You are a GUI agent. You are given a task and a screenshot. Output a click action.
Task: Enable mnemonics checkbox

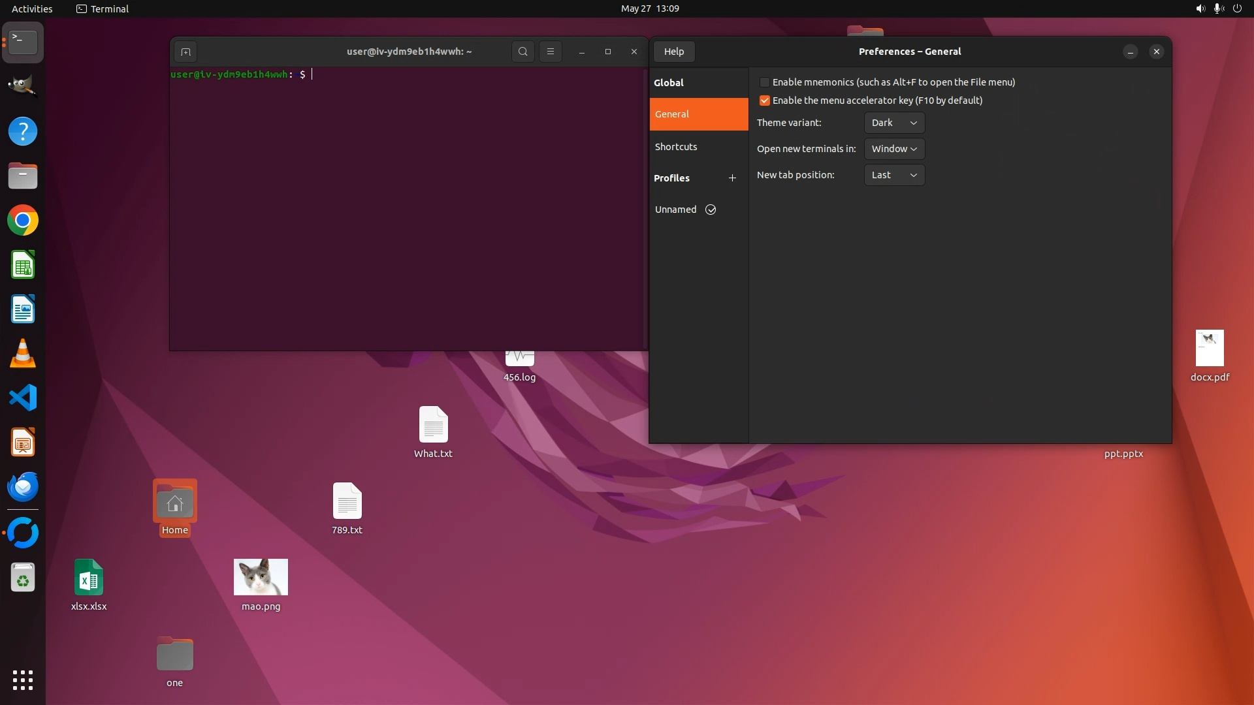pyautogui.click(x=764, y=82)
